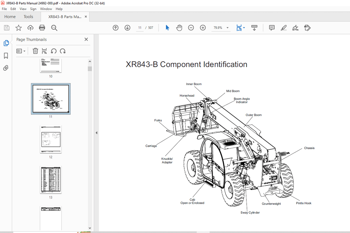Rotate the selected page counterclockwise

point(54,51)
